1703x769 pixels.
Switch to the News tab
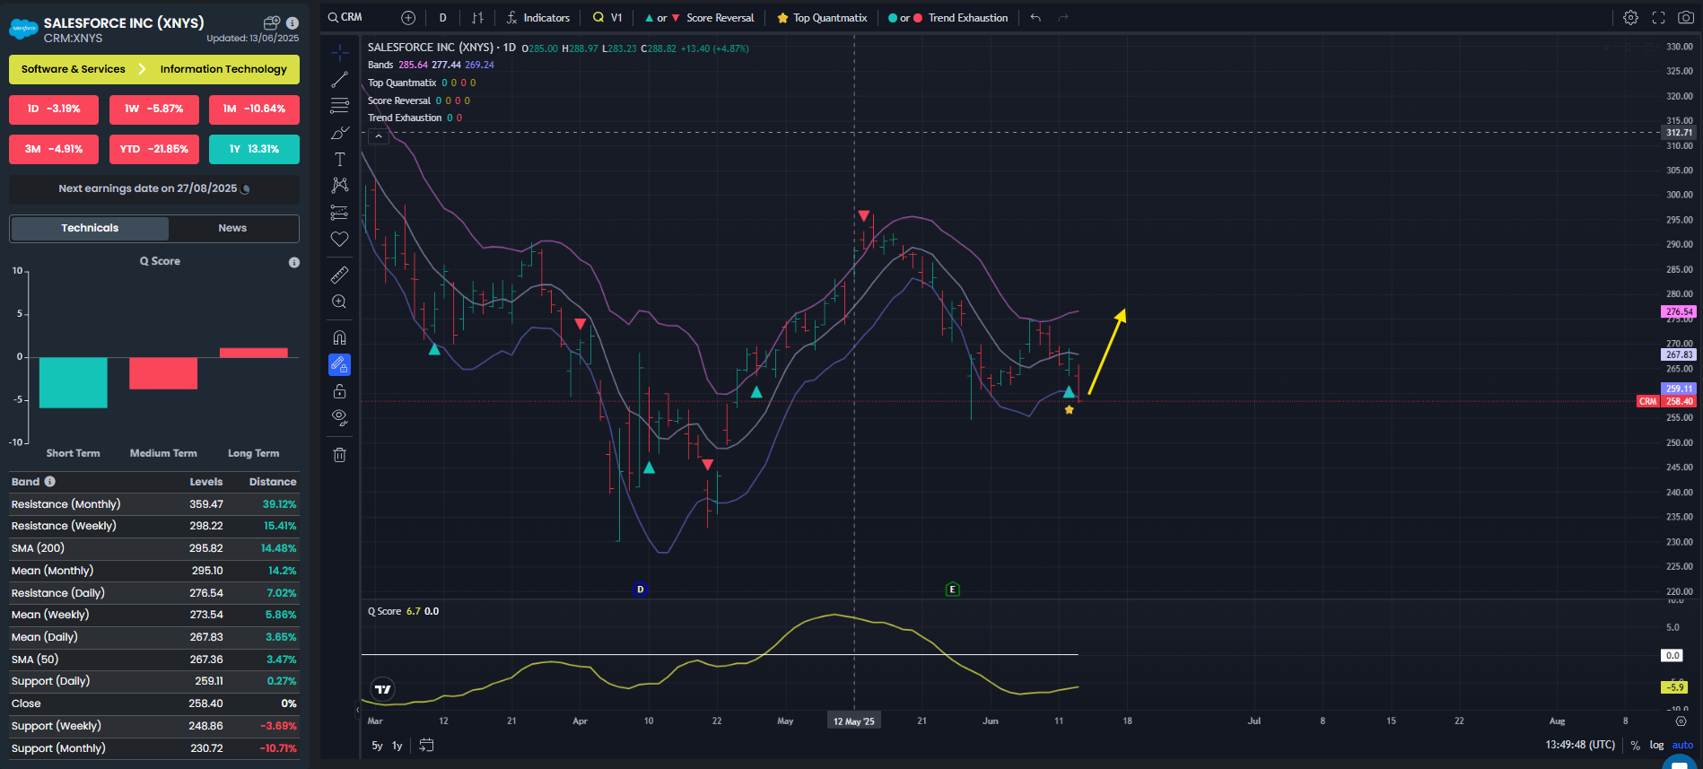click(232, 228)
